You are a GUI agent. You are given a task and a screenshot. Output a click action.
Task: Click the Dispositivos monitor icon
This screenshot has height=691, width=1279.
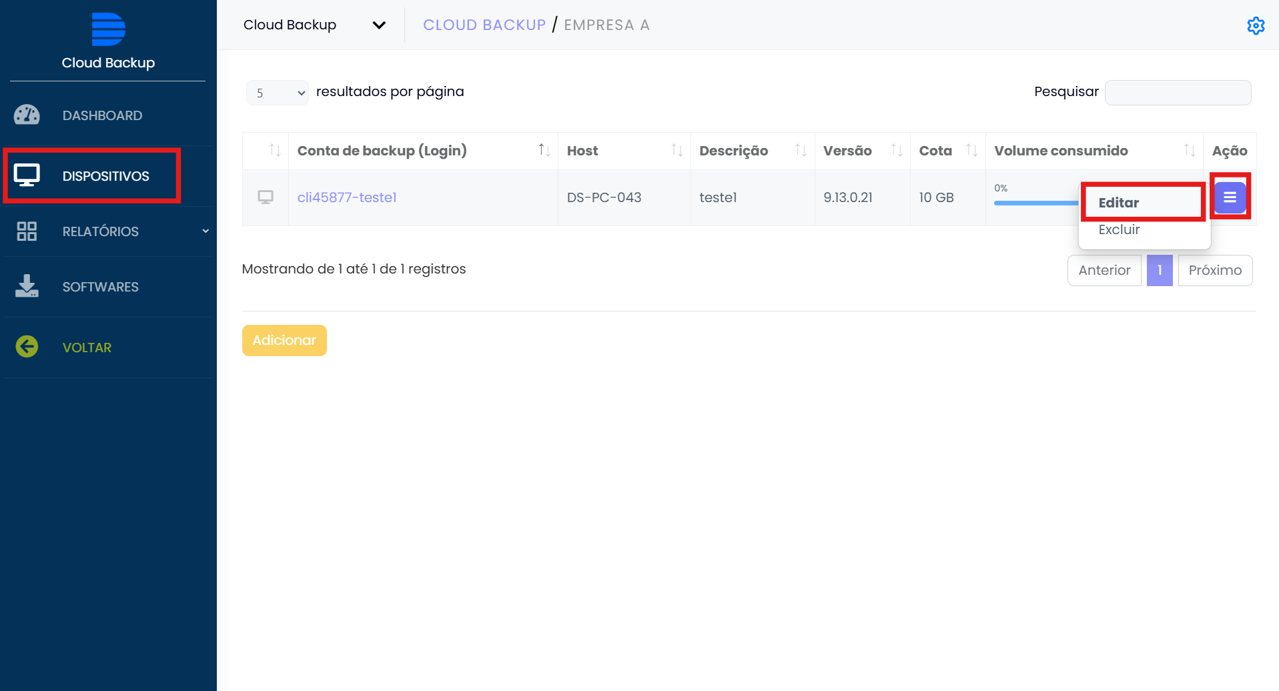click(27, 175)
